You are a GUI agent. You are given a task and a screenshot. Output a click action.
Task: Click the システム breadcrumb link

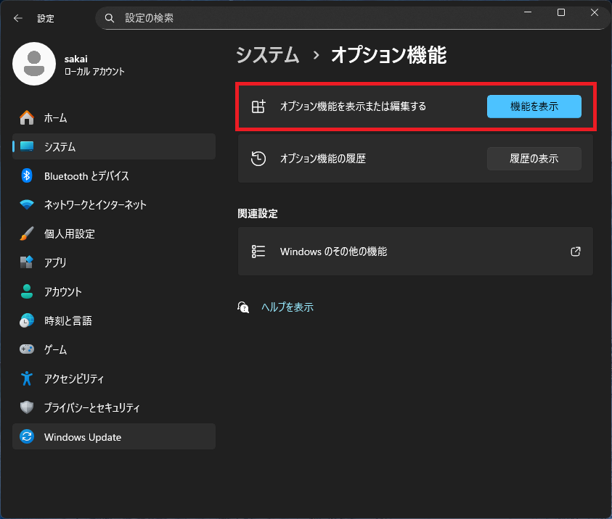(x=268, y=55)
